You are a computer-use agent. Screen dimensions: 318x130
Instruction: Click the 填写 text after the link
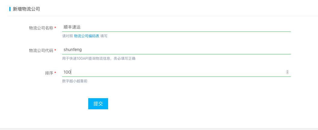point(104,36)
